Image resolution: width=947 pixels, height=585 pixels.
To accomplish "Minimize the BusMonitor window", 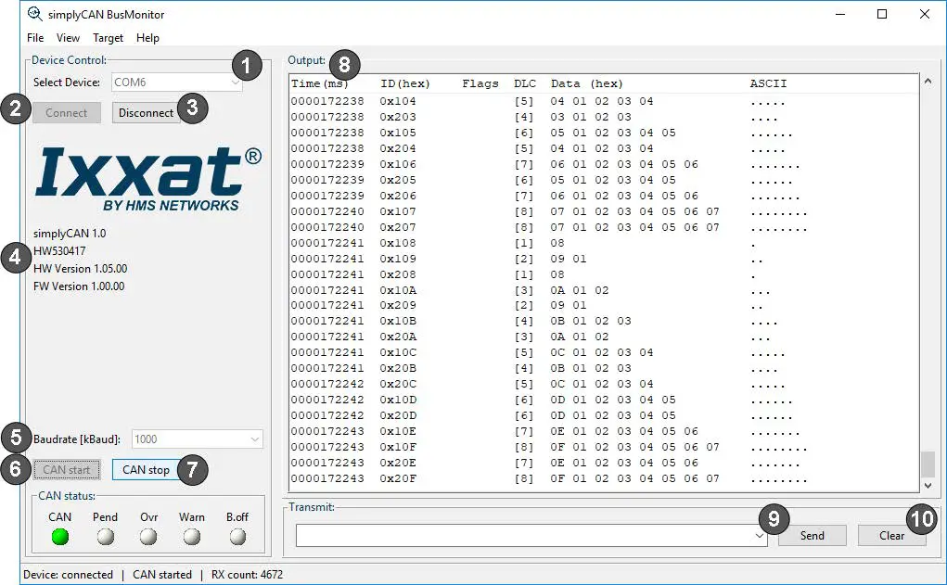I will coord(840,14).
